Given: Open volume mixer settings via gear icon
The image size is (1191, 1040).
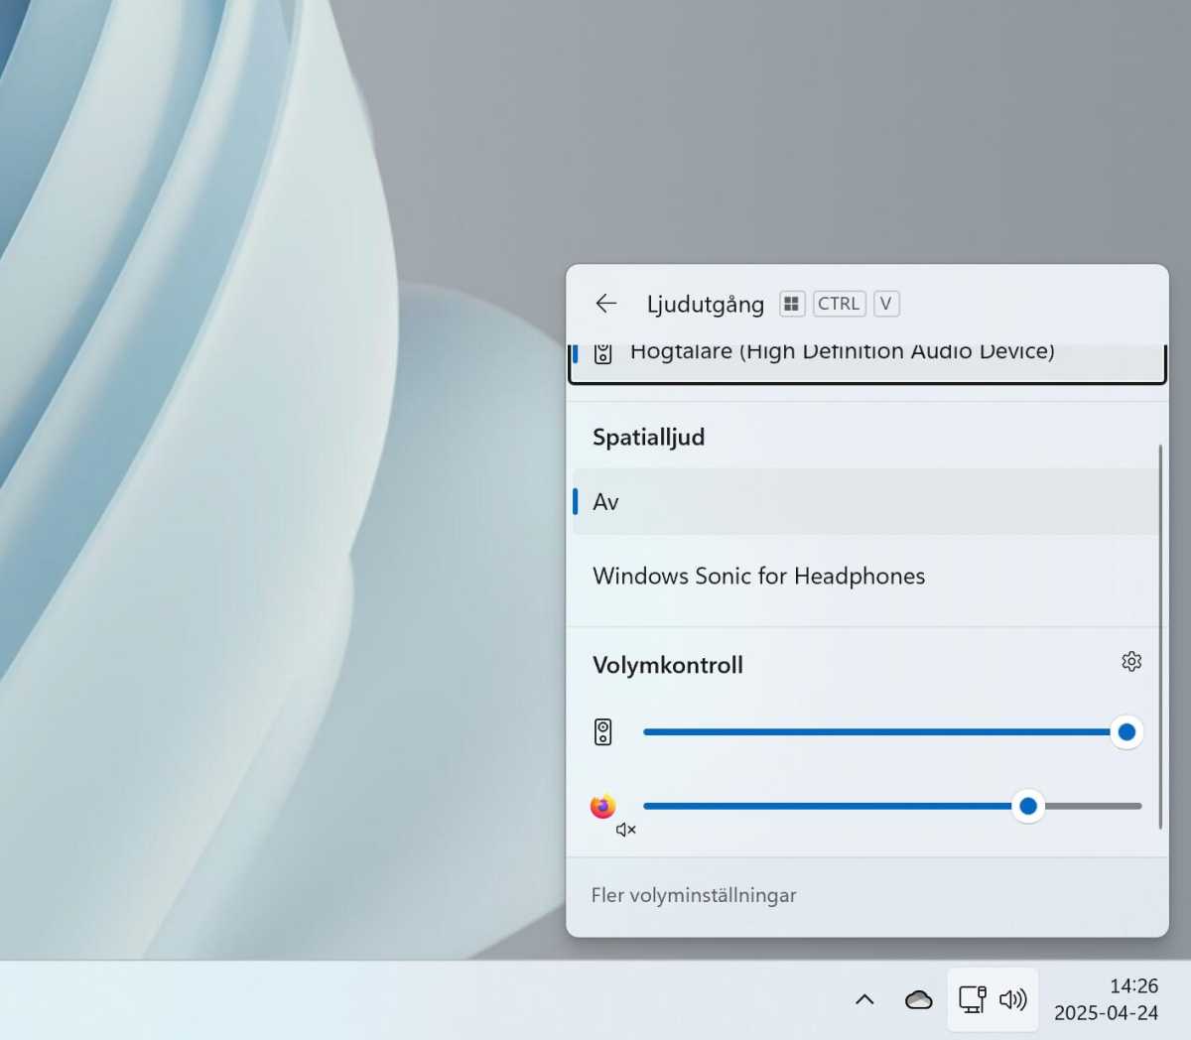Looking at the screenshot, I should coord(1131,662).
